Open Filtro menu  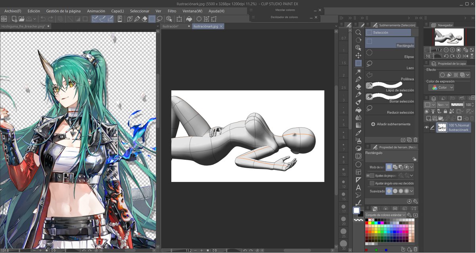[172, 11]
